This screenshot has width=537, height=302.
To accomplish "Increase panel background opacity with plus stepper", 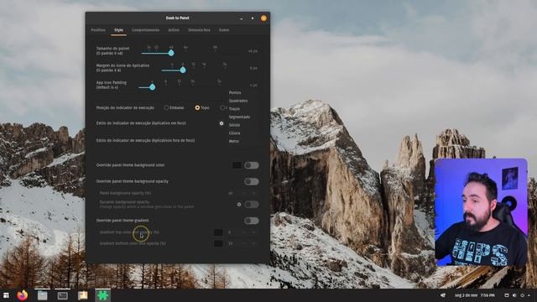I will (x=253, y=193).
